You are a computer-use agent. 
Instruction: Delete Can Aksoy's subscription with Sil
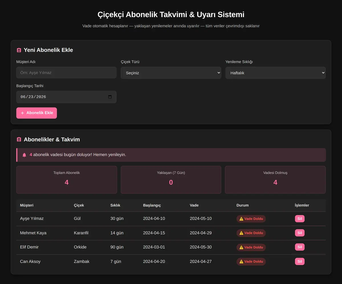coord(300,261)
